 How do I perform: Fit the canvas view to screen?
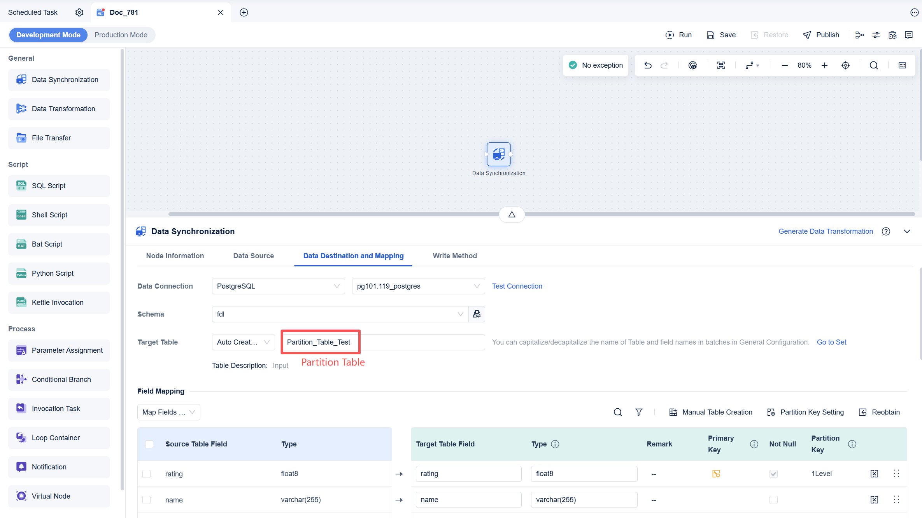pos(720,65)
